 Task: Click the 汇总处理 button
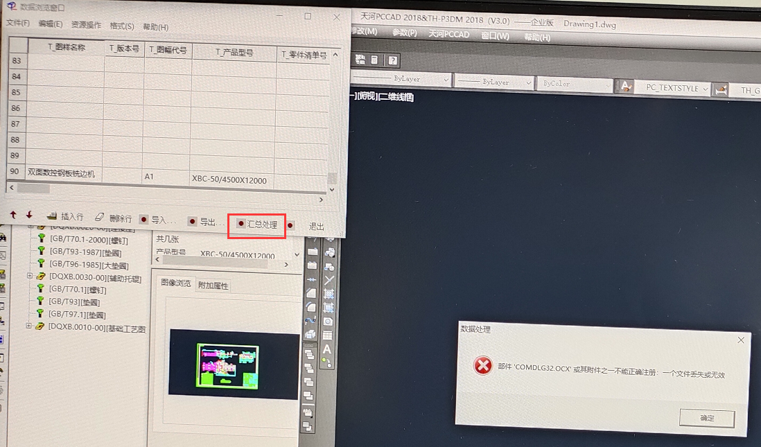257,225
